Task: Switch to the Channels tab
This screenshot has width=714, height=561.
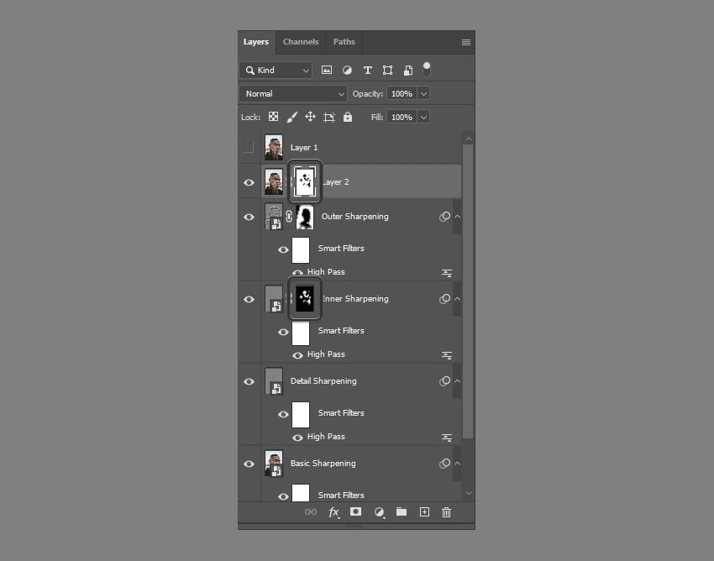Action: click(301, 42)
